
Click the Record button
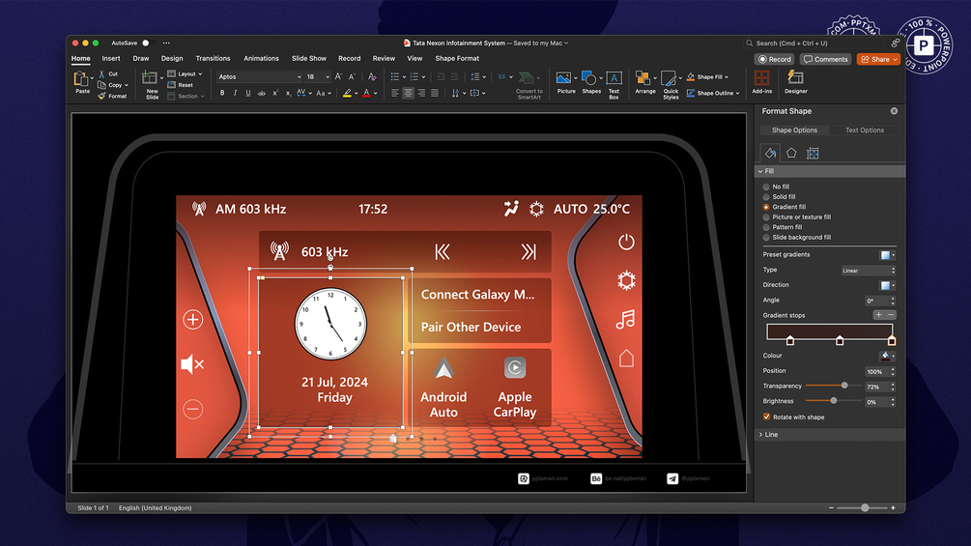click(x=775, y=59)
